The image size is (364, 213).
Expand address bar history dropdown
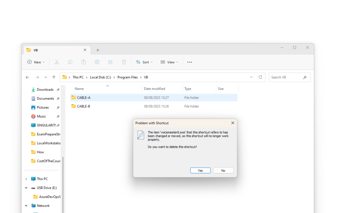[x=251, y=77]
